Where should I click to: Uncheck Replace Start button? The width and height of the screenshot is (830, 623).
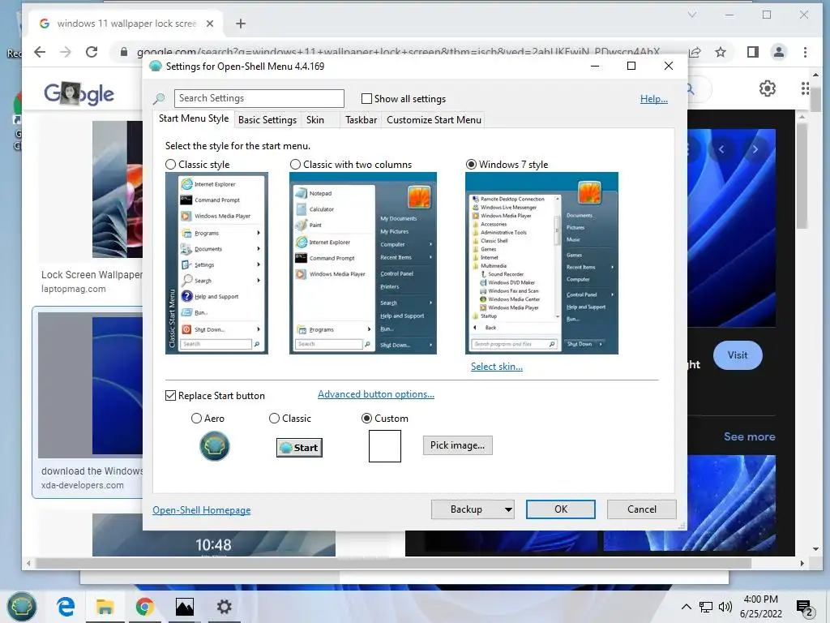click(x=170, y=396)
